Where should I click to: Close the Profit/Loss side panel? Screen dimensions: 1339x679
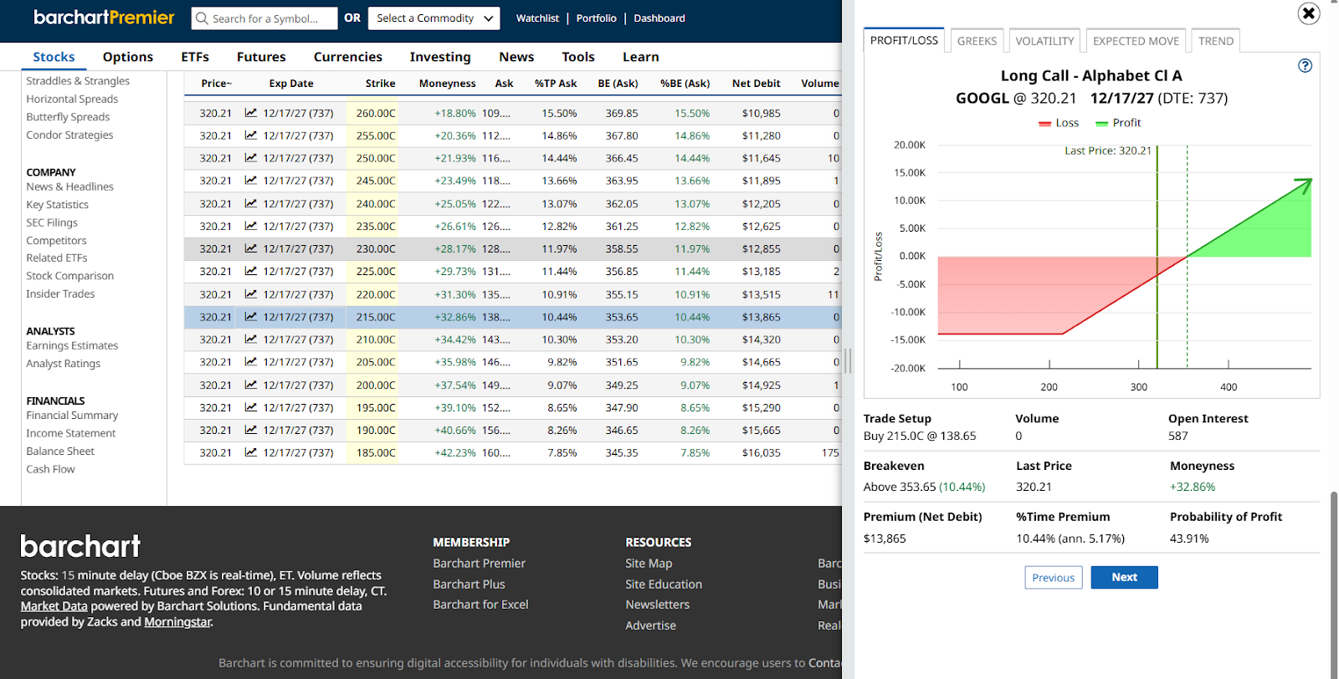tap(1308, 13)
